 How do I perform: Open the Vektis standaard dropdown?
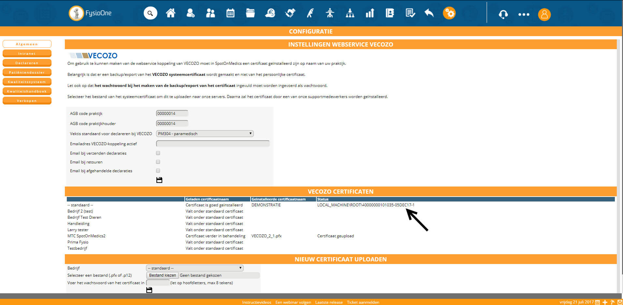[x=205, y=133]
